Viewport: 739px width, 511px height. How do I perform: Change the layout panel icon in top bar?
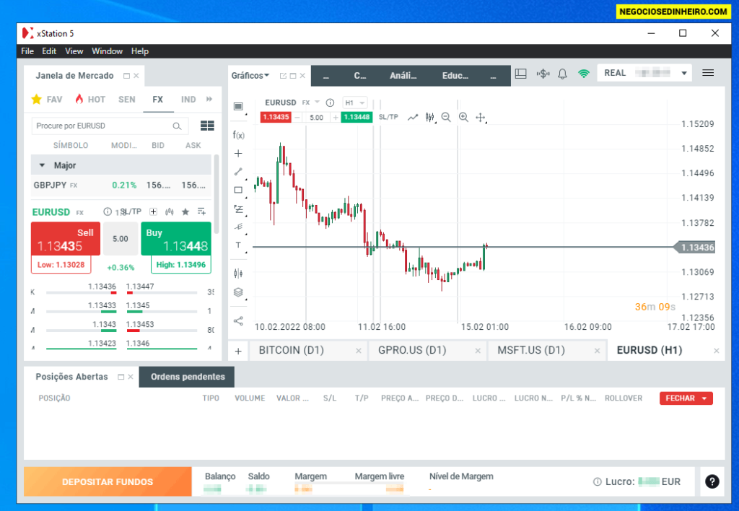click(x=521, y=74)
